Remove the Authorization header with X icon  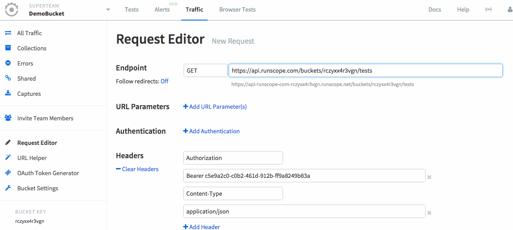430,177
